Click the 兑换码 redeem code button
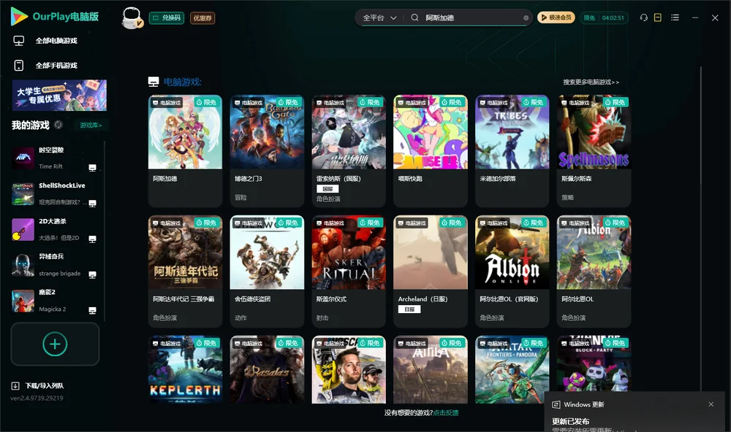 [x=167, y=18]
